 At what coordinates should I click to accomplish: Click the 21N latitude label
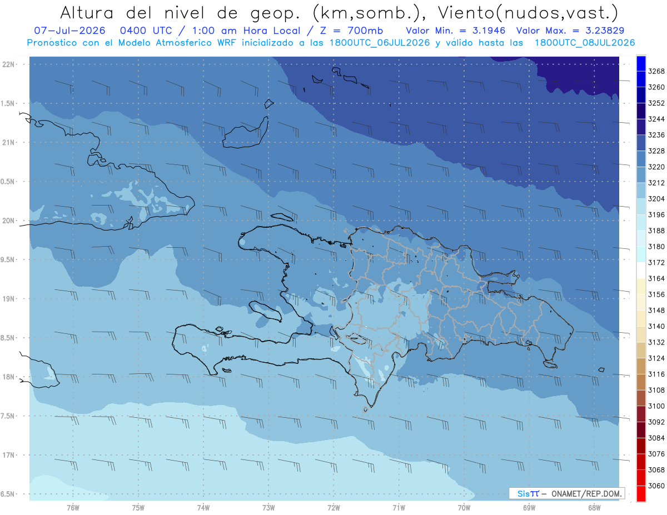9,143
